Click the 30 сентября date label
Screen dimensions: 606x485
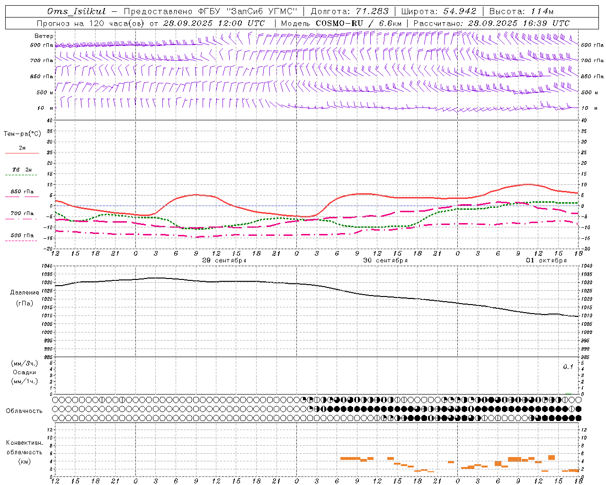(385, 260)
